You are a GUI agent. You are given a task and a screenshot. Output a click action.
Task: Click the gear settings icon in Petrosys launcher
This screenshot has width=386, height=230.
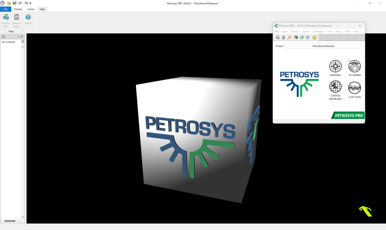[278, 37]
